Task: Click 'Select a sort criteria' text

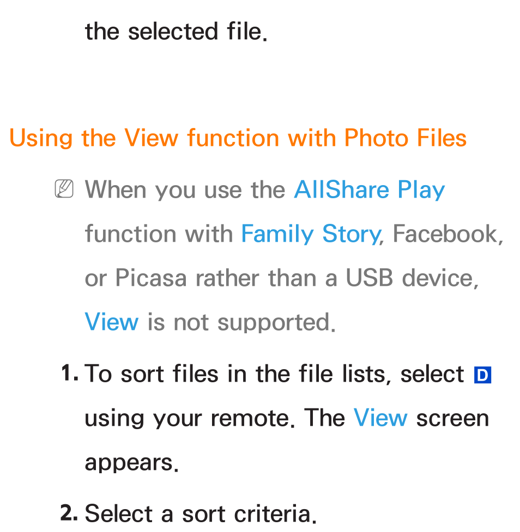Action: point(201,513)
